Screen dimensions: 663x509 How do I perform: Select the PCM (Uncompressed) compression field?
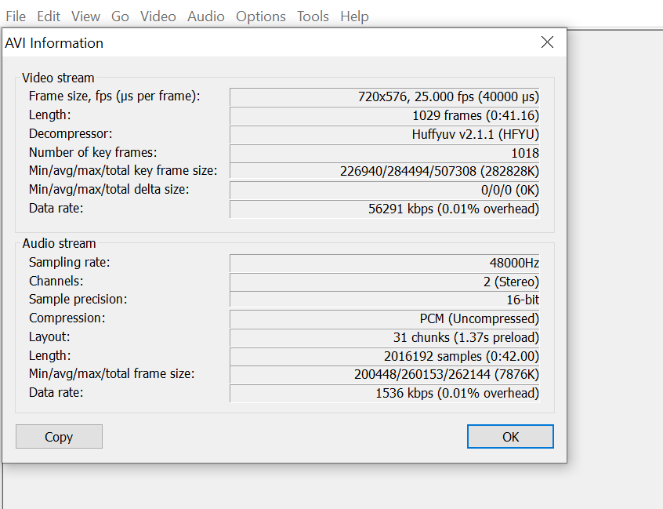pyautogui.click(x=385, y=318)
